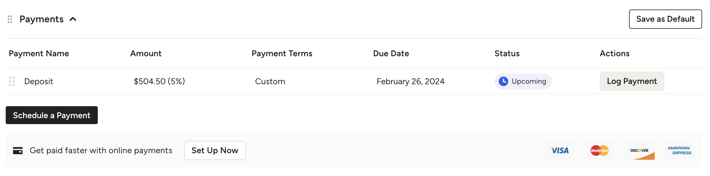Click the credit card icon
Image resolution: width=710 pixels, height=176 pixels.
[18, 151]
